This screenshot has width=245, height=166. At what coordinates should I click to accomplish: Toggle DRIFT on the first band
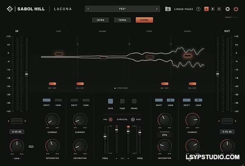click(46, 100)
